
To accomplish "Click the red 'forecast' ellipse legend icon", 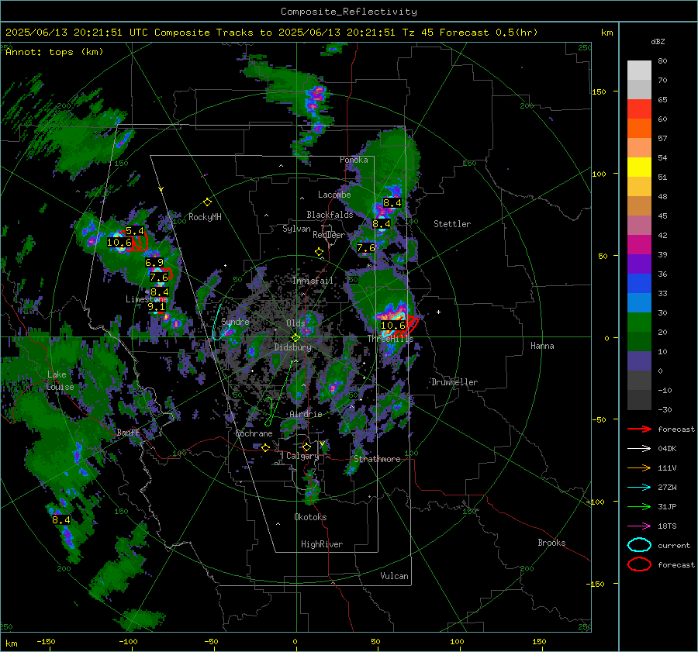I will click(x=639, y=564).
